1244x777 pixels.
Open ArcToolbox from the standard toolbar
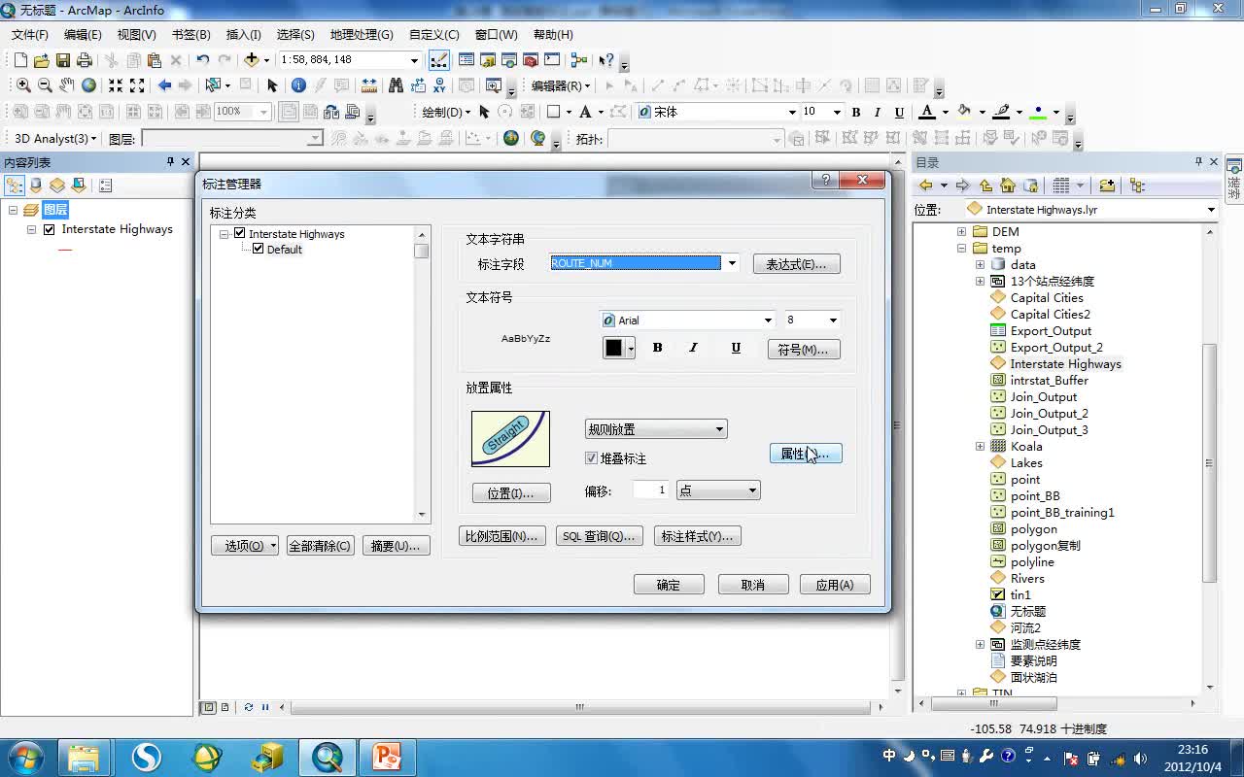click(531, 60)
